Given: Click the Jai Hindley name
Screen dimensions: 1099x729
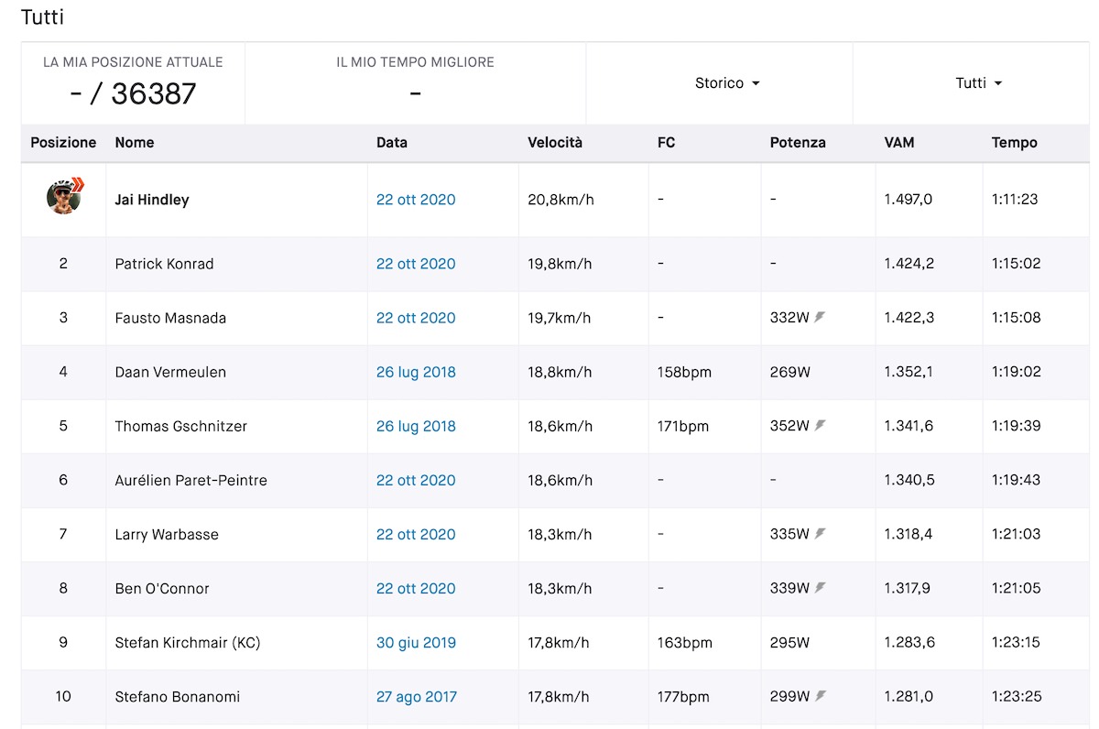Looking at the screenshot, I should (152, 200).
